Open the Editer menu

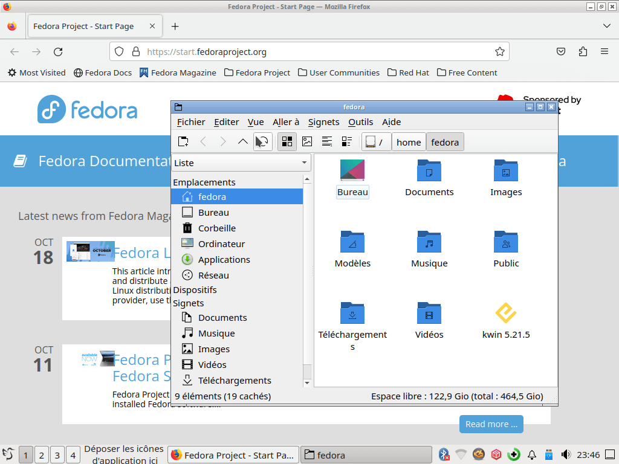227,122
